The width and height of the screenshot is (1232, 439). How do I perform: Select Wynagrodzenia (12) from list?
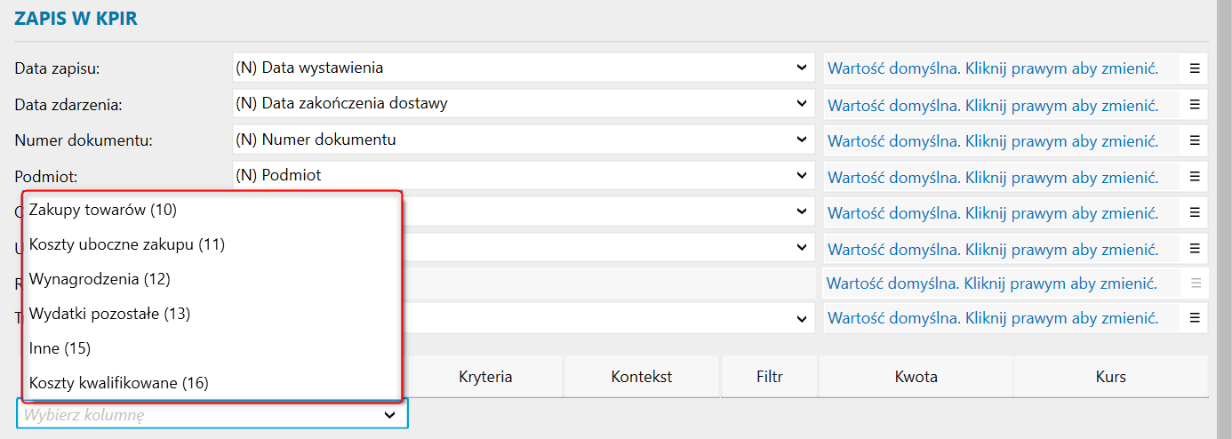tap(100, 279)
